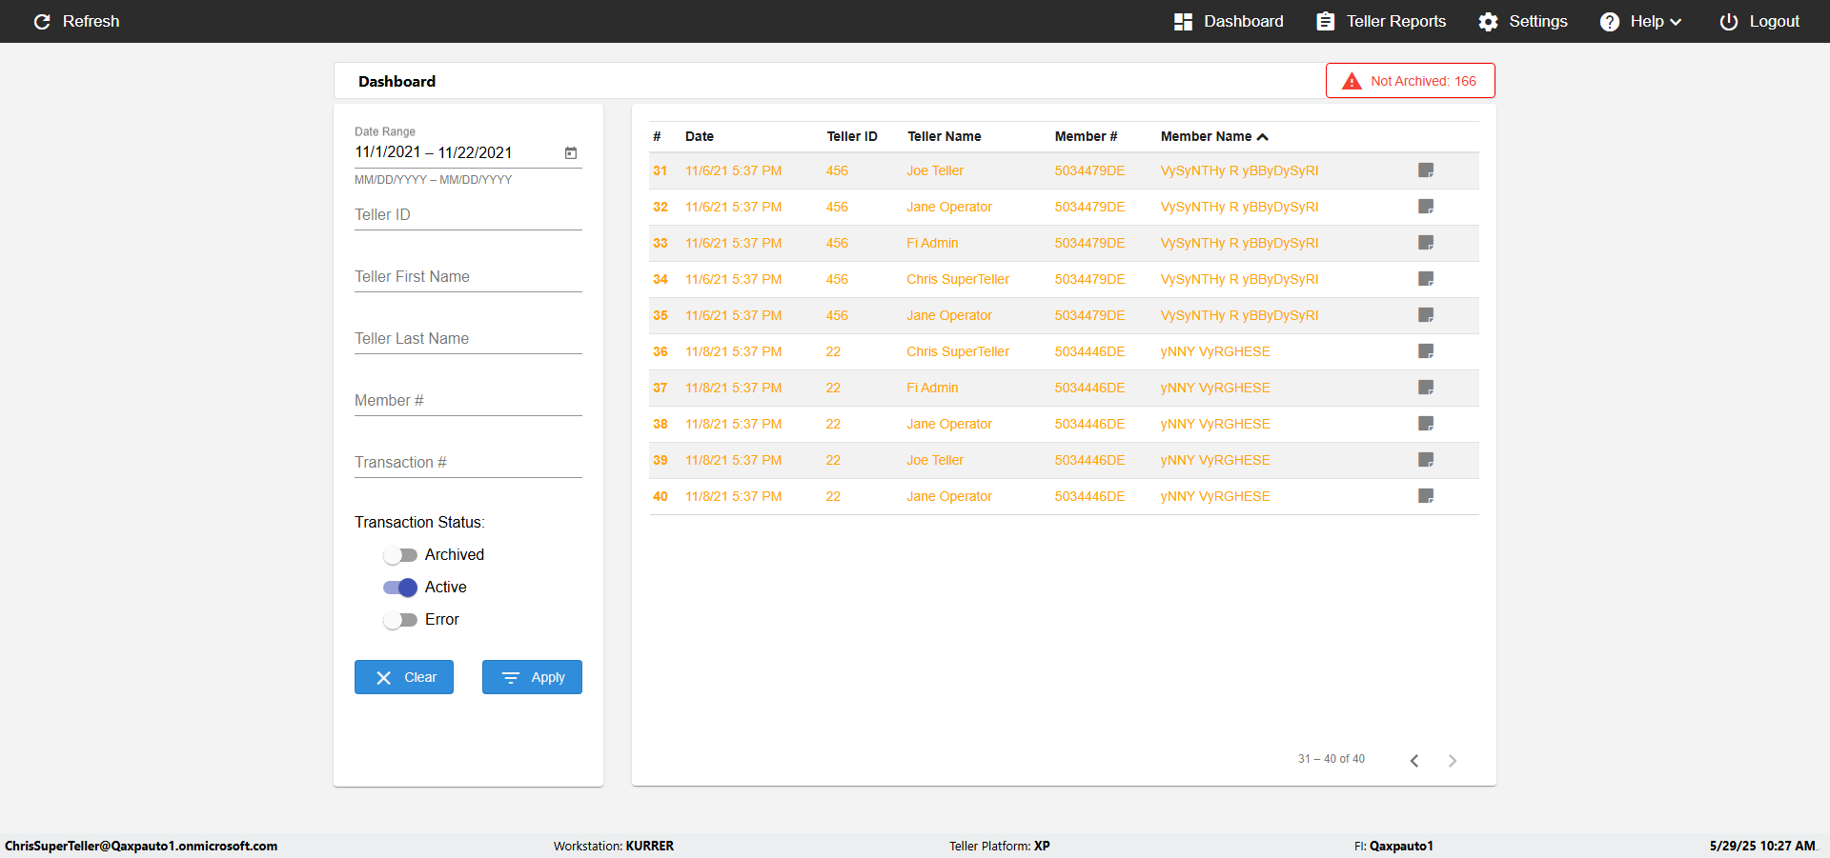Image resolution: width=1830 pixels, height=858 pixels.
Task: Click the Refresh icon in top bar
Action: tap(42, 21)
